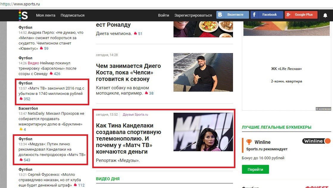Click сегодня, 14:28 timestamp
Screen dimensions: 333x188
(x=107, y=55)
